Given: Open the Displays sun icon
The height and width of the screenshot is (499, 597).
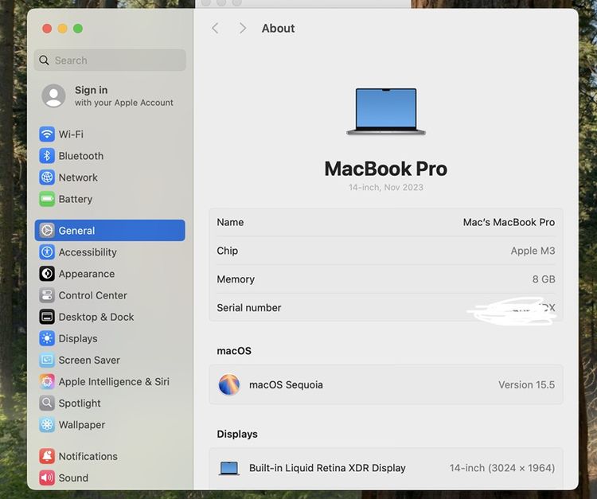Looking at the screenshot, I should [47, 338].
